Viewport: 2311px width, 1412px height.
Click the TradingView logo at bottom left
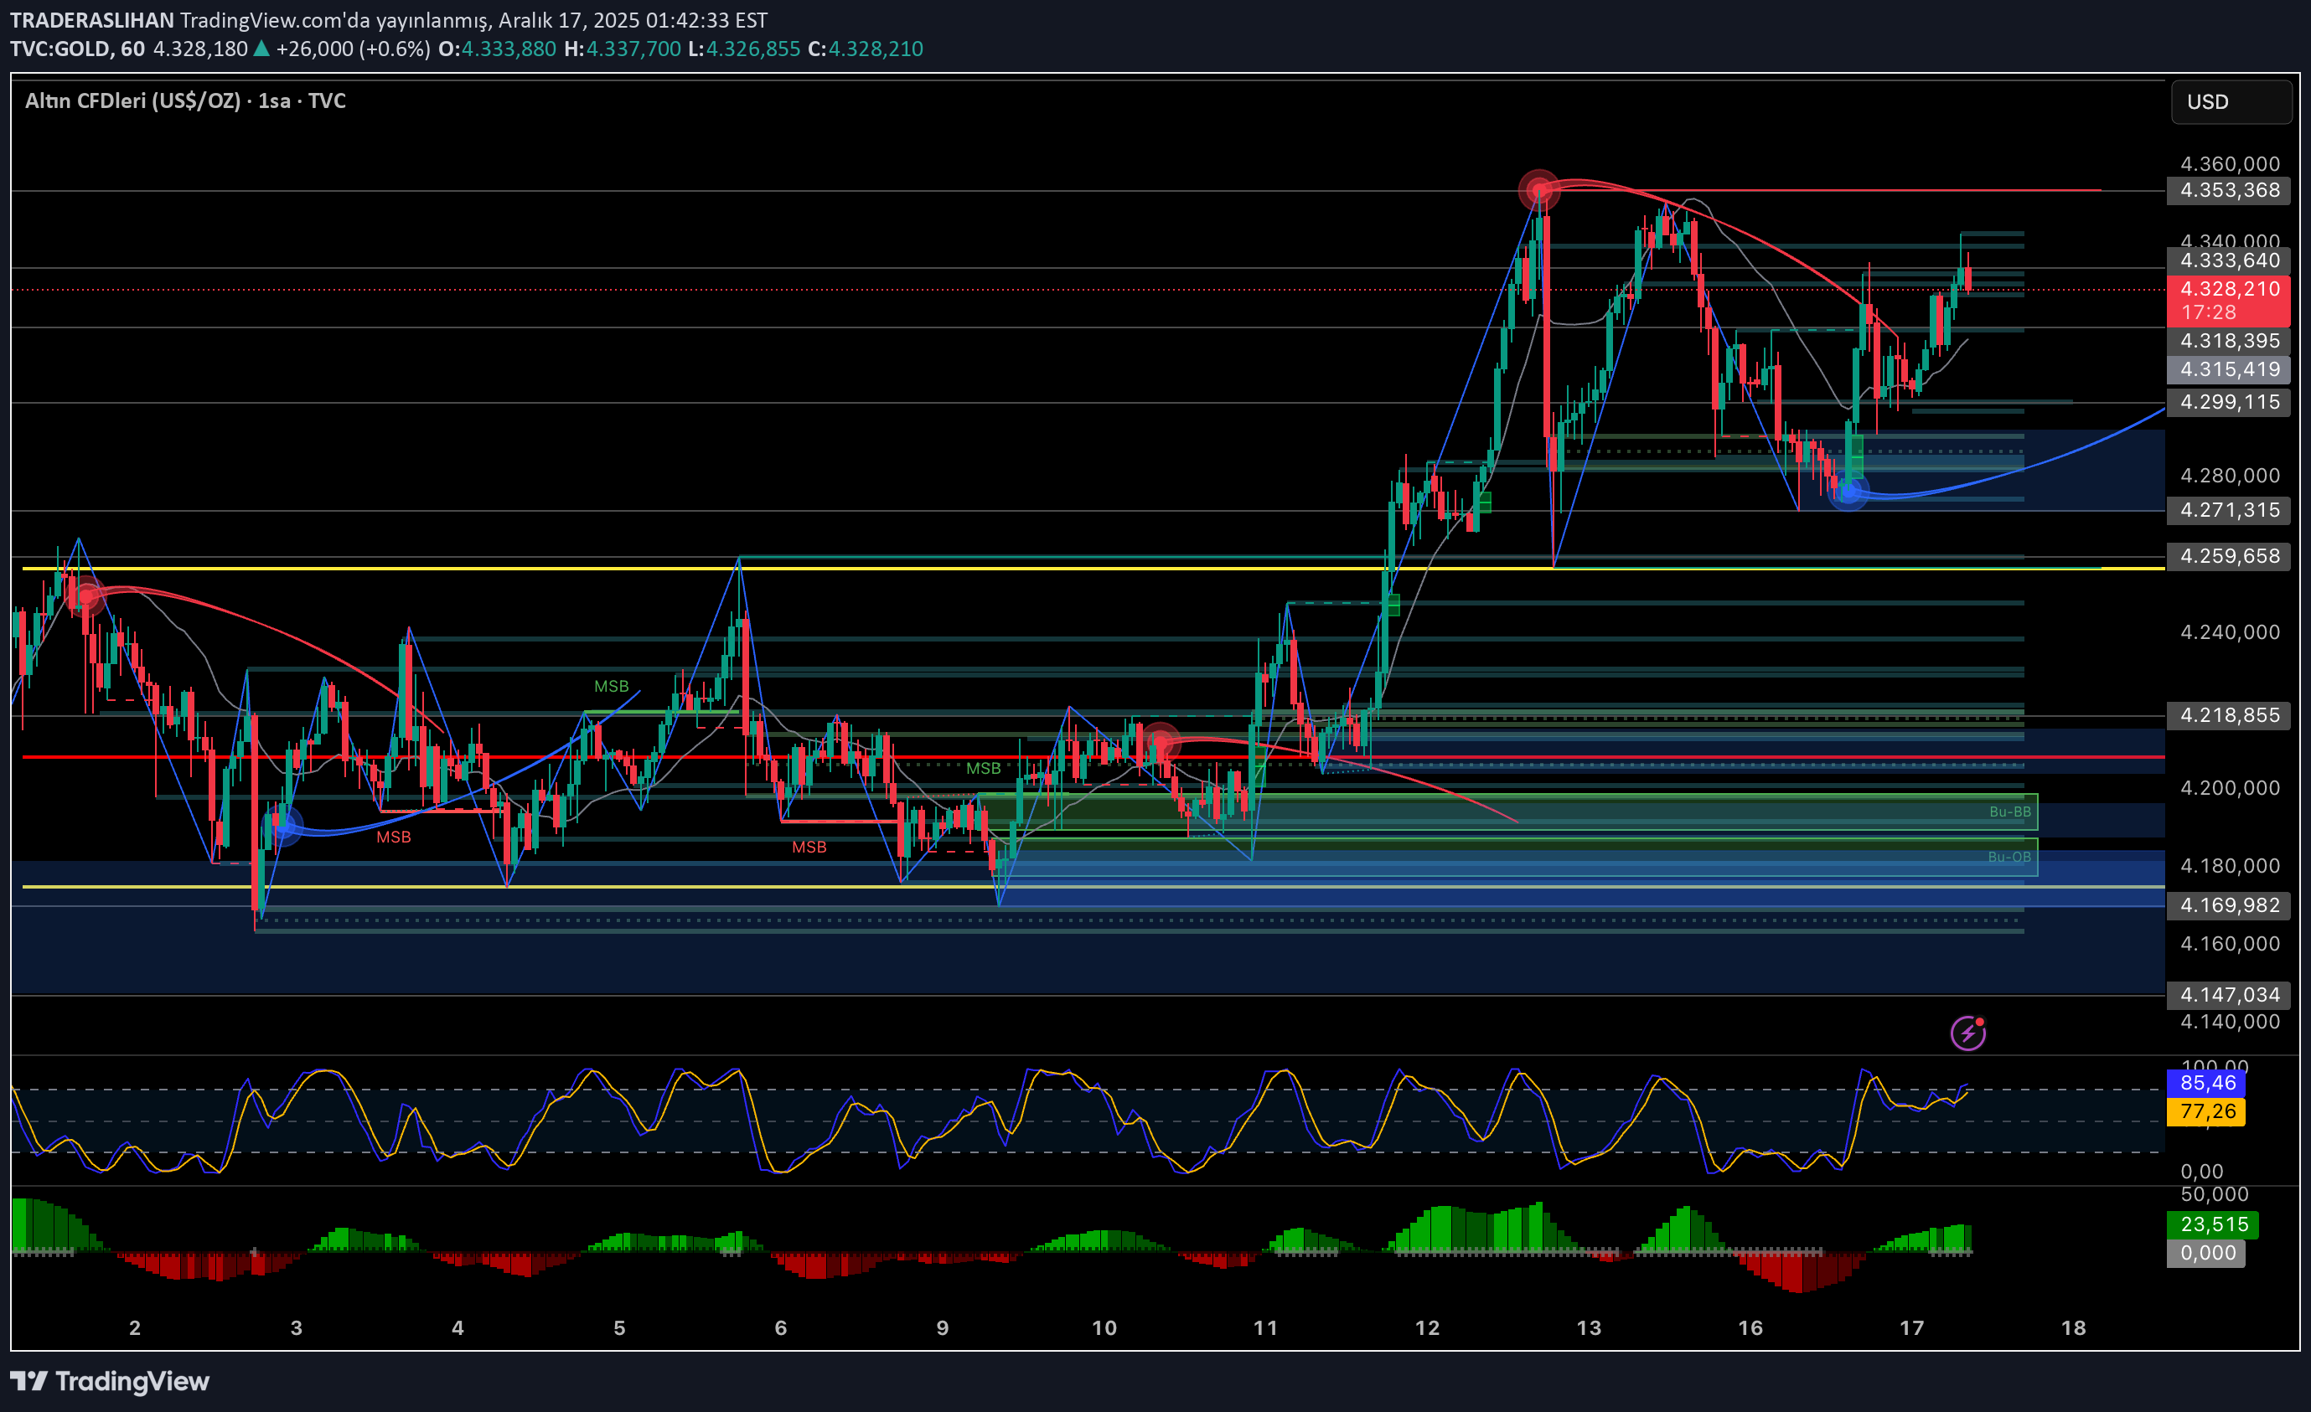point(110,1380)
